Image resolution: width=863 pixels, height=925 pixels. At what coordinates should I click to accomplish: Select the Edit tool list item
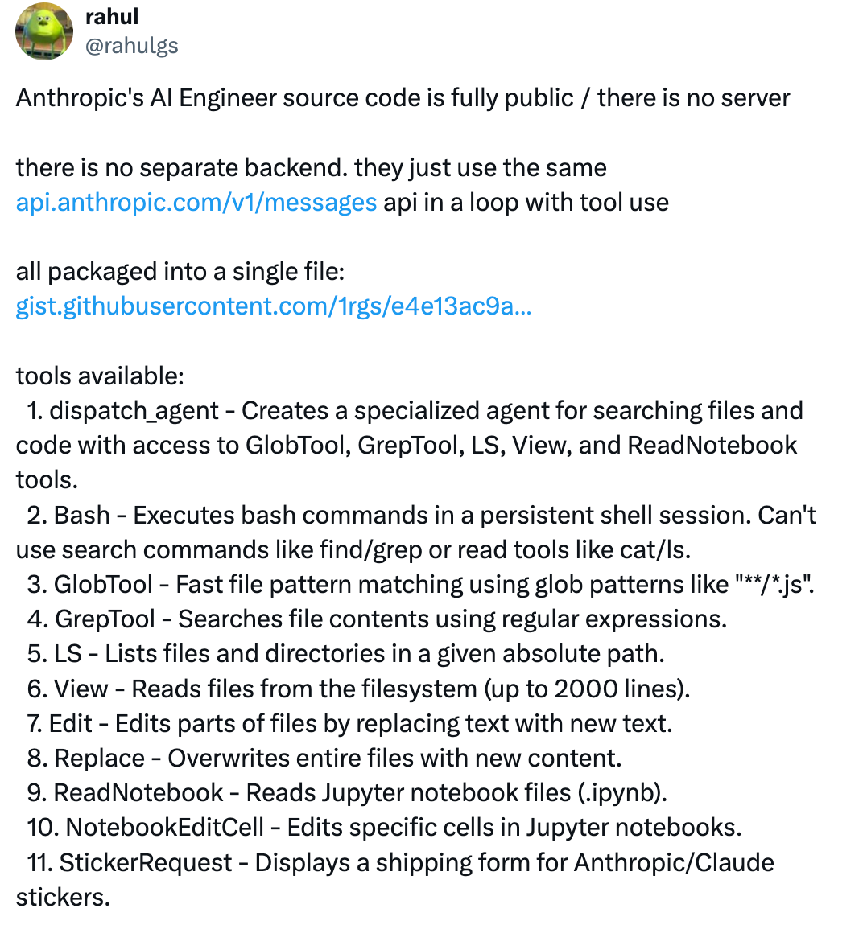click(349, 723)
